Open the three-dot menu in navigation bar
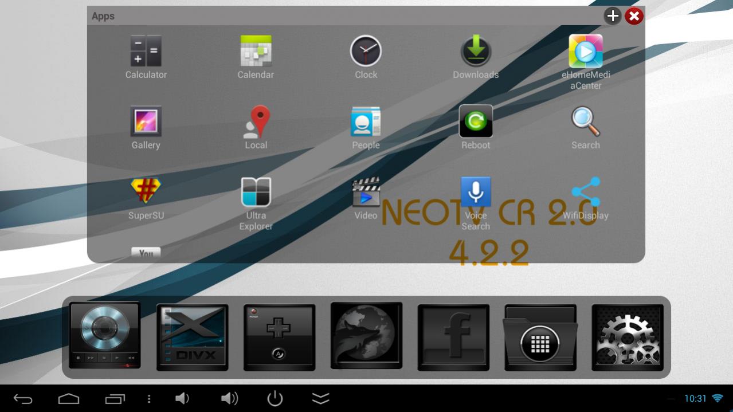The image size is (733, 412). [x=149, y=398]
